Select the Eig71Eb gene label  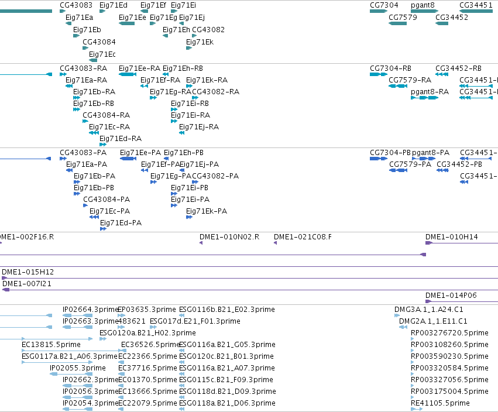(x=87, y=29)
